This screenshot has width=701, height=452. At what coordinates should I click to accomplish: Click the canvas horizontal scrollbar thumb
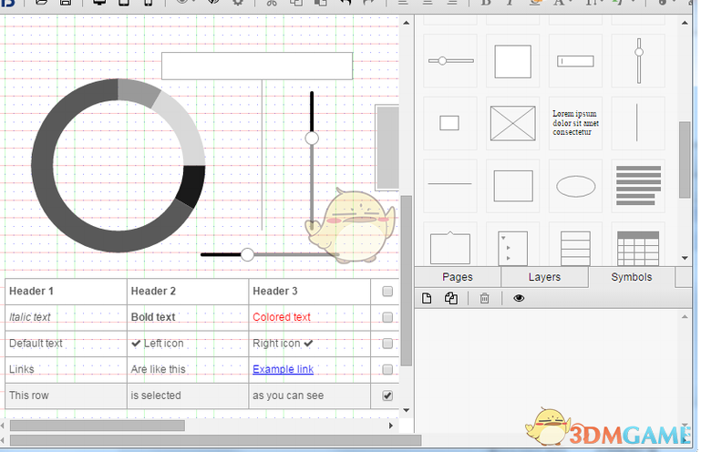98,426
